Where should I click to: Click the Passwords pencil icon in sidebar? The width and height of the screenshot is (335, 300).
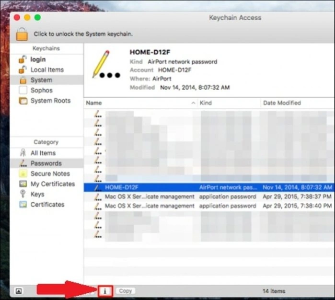pyautogui.click(x=23, y=163)
